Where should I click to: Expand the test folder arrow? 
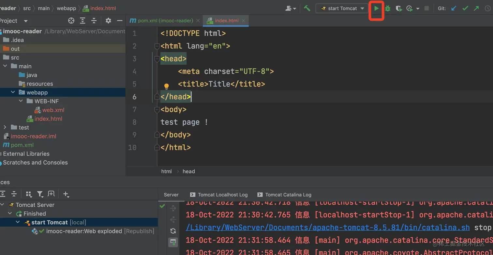[5, 127]
